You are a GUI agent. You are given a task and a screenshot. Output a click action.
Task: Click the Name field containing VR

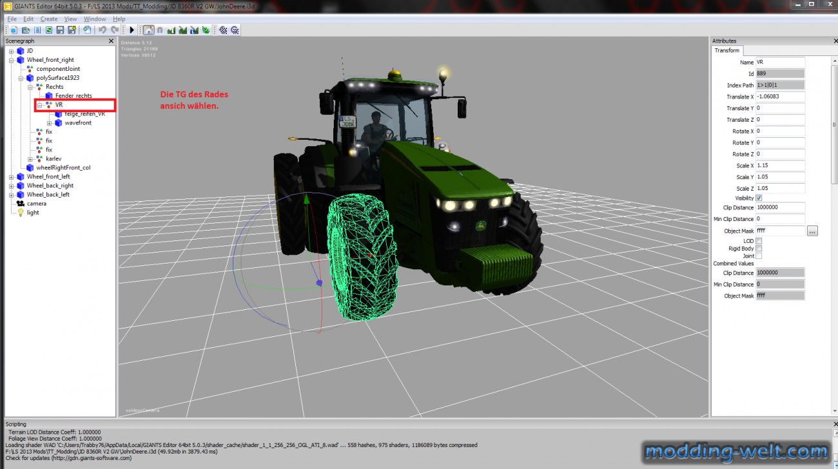pos(780,62)
